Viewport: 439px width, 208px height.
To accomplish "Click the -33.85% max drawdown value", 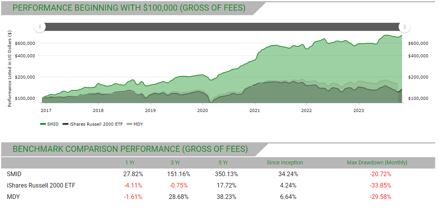I will [x=380, y=186].
